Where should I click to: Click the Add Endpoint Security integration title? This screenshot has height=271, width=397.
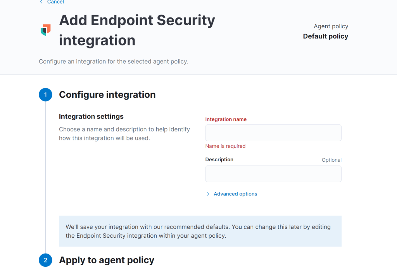137,30
